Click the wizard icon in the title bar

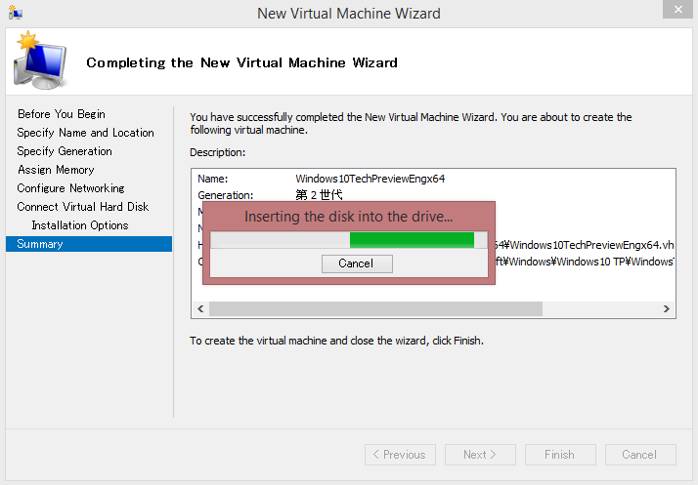tap(15, 13)
